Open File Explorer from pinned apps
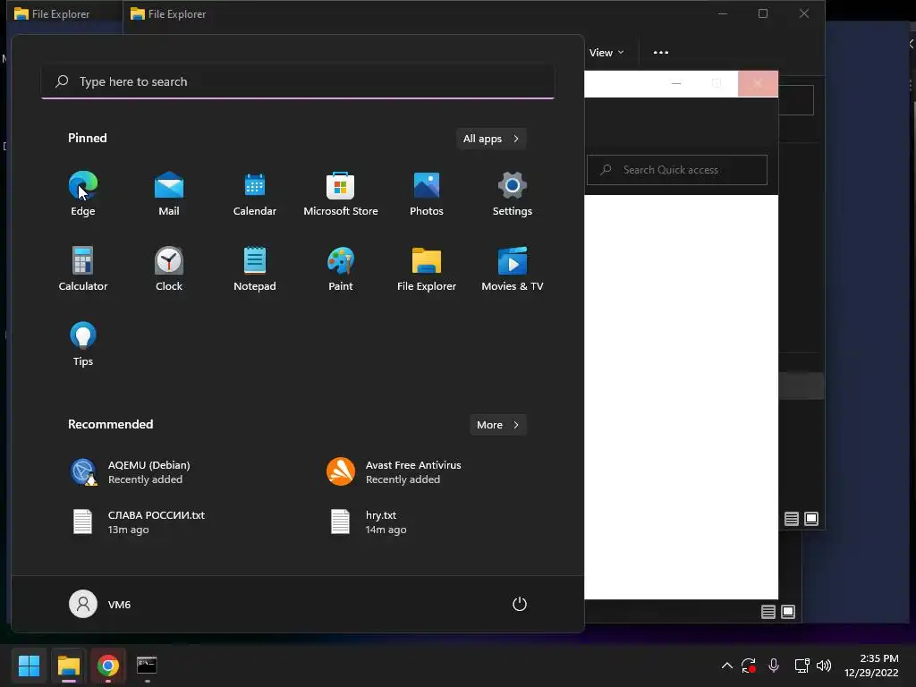This screenshot has width=916, height=687. pyautogui.click(x=427, y=269)
